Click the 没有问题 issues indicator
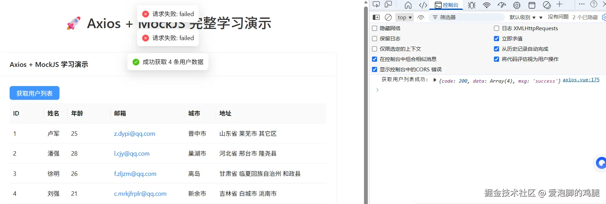Screen dimensions: 606x204 558,17
